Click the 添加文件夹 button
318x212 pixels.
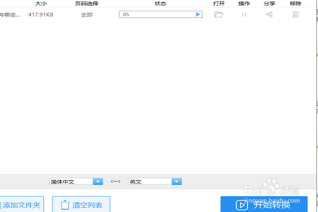tap(21, 205)
